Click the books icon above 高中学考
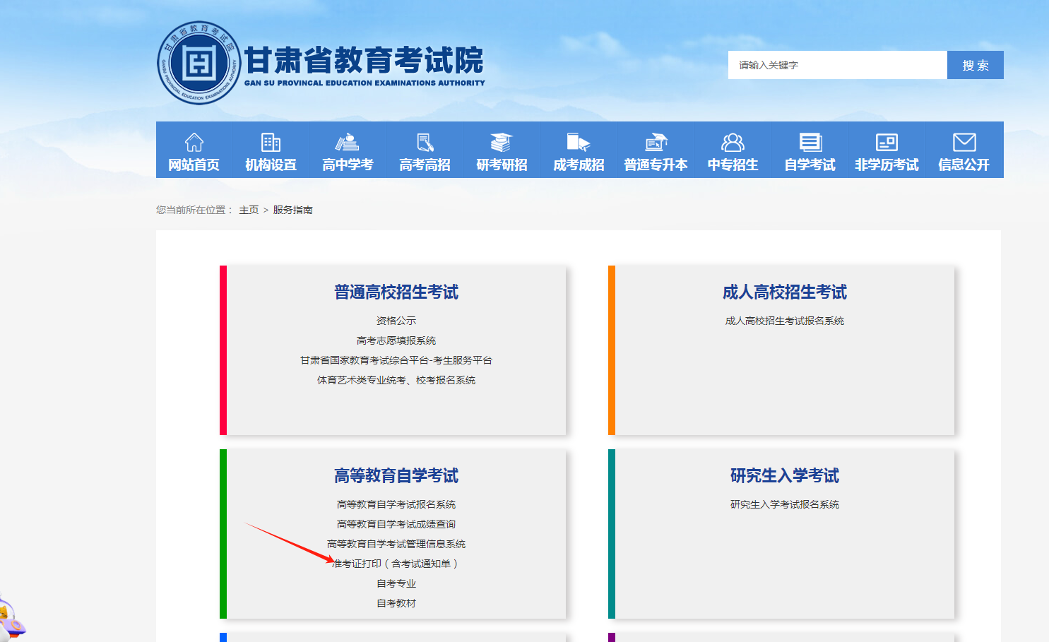 click(x=348, y=142)
